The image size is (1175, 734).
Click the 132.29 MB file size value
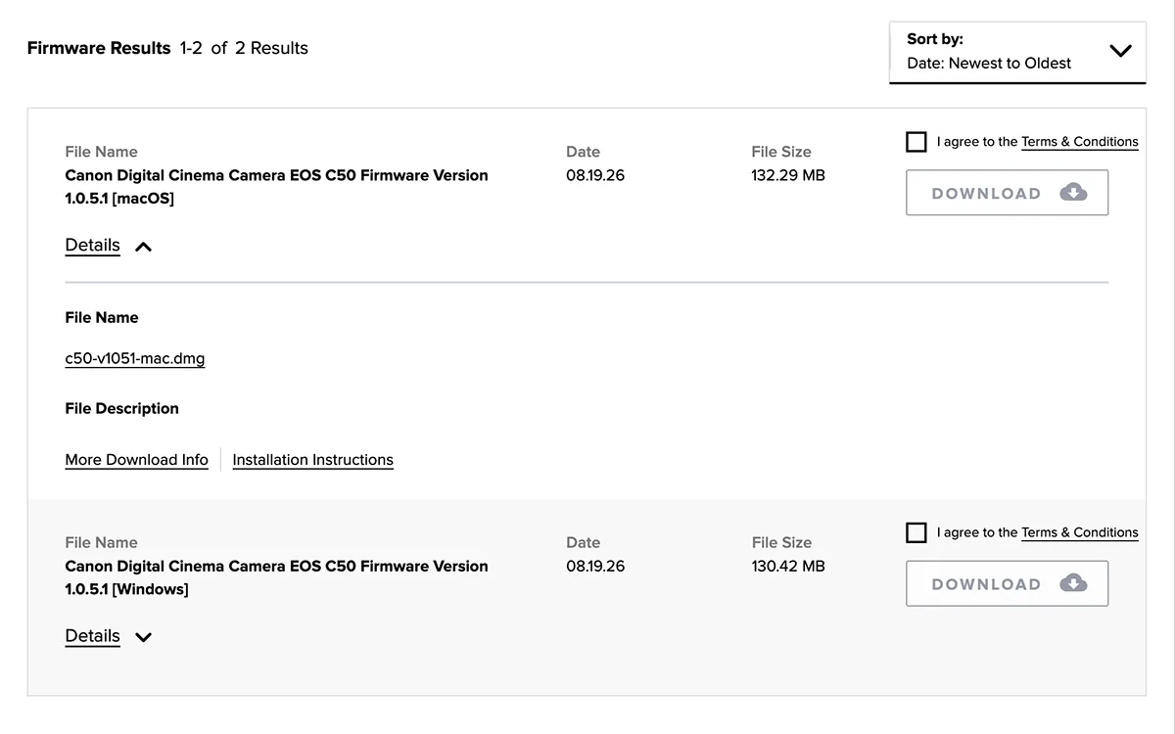788,175
